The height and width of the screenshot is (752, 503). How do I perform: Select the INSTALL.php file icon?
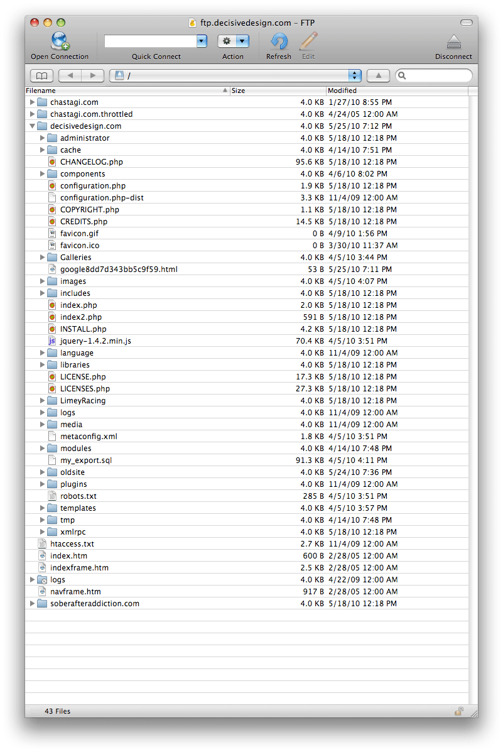[52, 329]
